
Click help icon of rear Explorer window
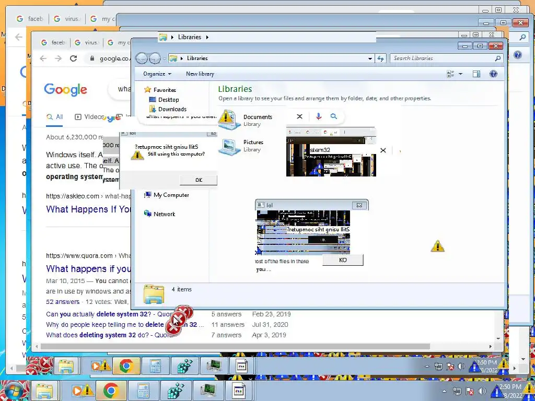pos(518,55)
